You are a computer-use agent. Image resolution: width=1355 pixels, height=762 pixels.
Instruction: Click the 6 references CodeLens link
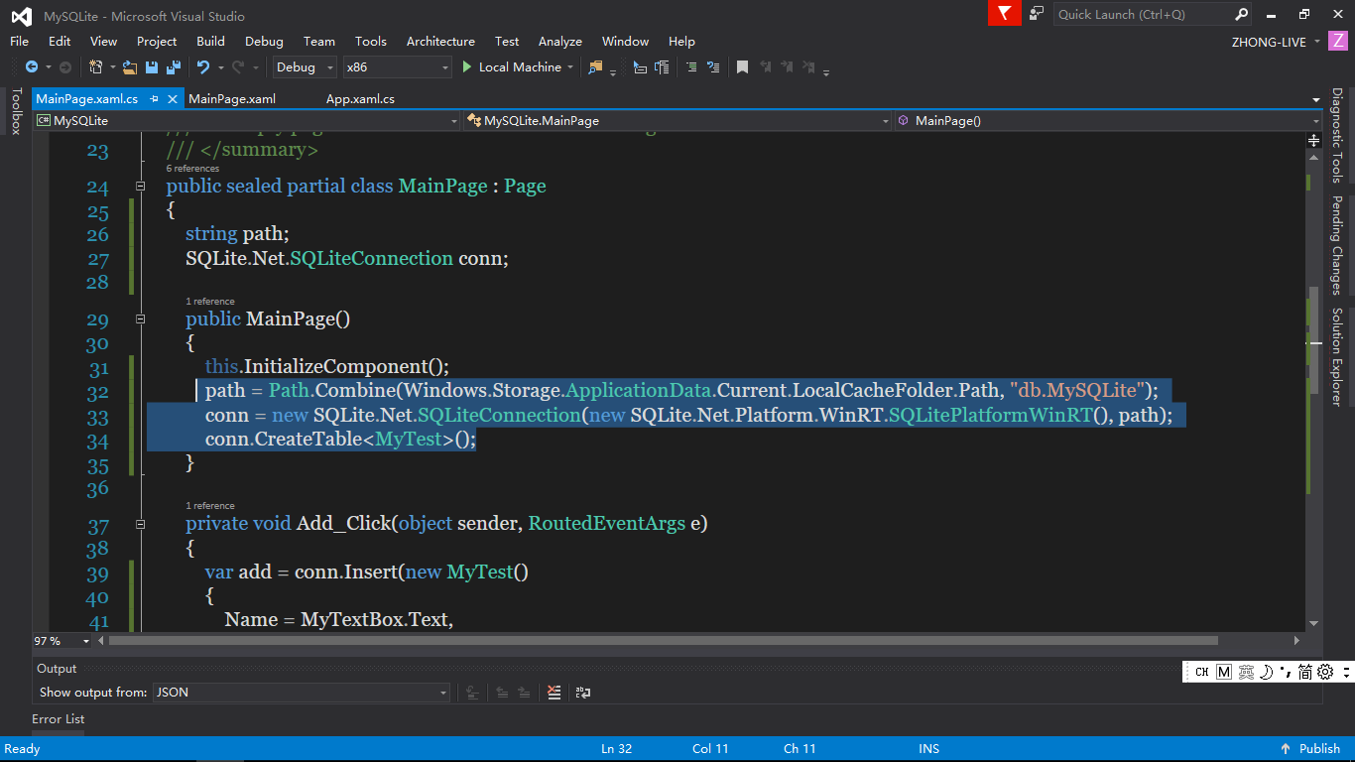tap(192, 169)
